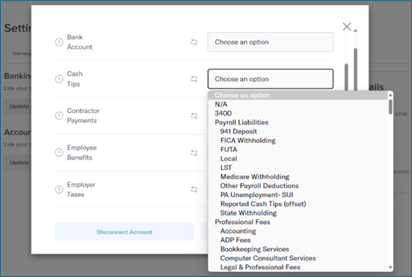The height and width of the screenshot is (277, 412).
Task: Click the help icon beside Contractor Payments
Action: click(x=59, y=116)
